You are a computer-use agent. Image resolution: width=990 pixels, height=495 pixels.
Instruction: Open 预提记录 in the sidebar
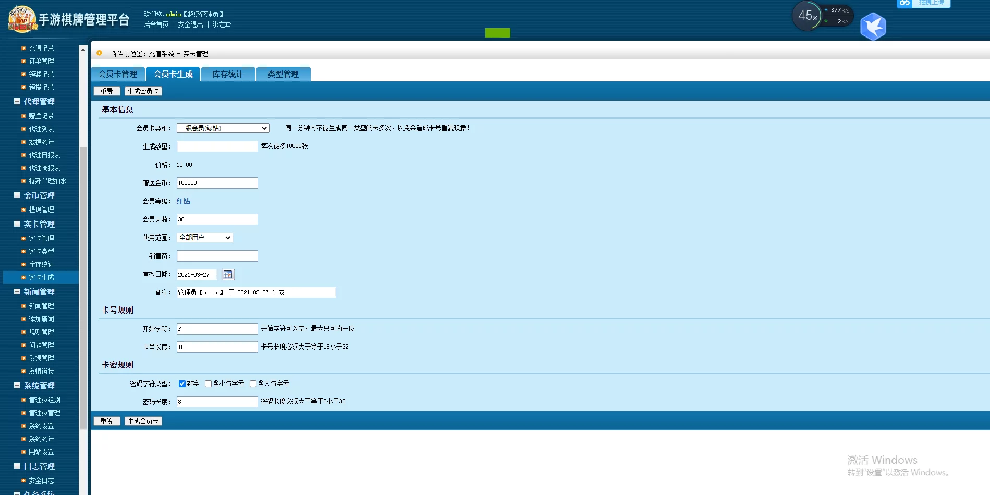point(41,87)
